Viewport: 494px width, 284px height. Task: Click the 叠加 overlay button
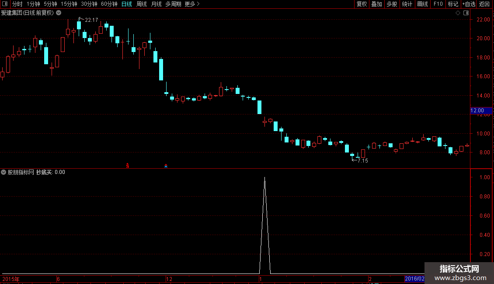click(376, 4)
